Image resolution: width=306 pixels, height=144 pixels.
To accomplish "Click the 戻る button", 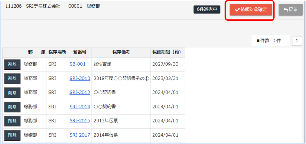I will [x=290, y=10].
